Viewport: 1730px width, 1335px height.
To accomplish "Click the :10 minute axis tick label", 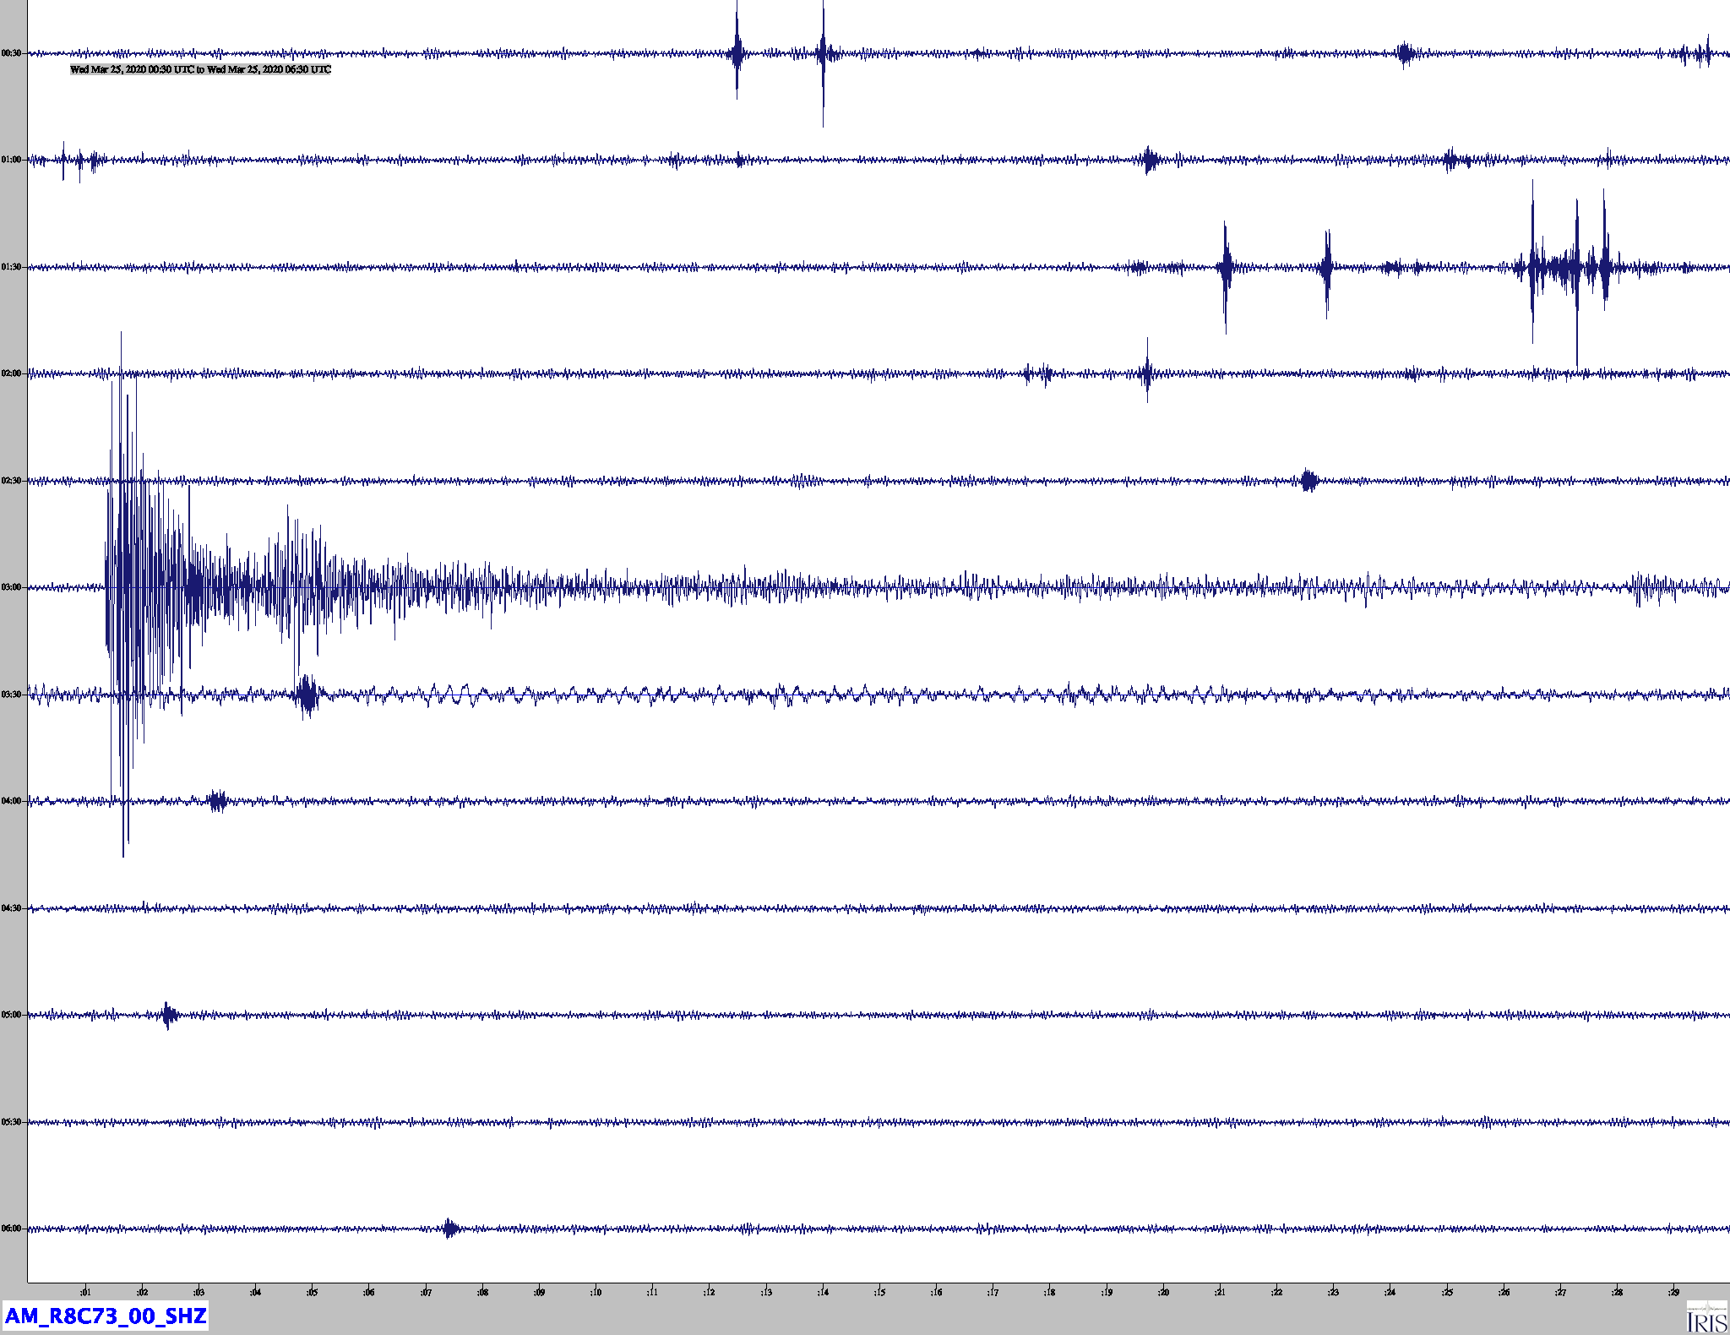I will click(x=596, y=1292).
